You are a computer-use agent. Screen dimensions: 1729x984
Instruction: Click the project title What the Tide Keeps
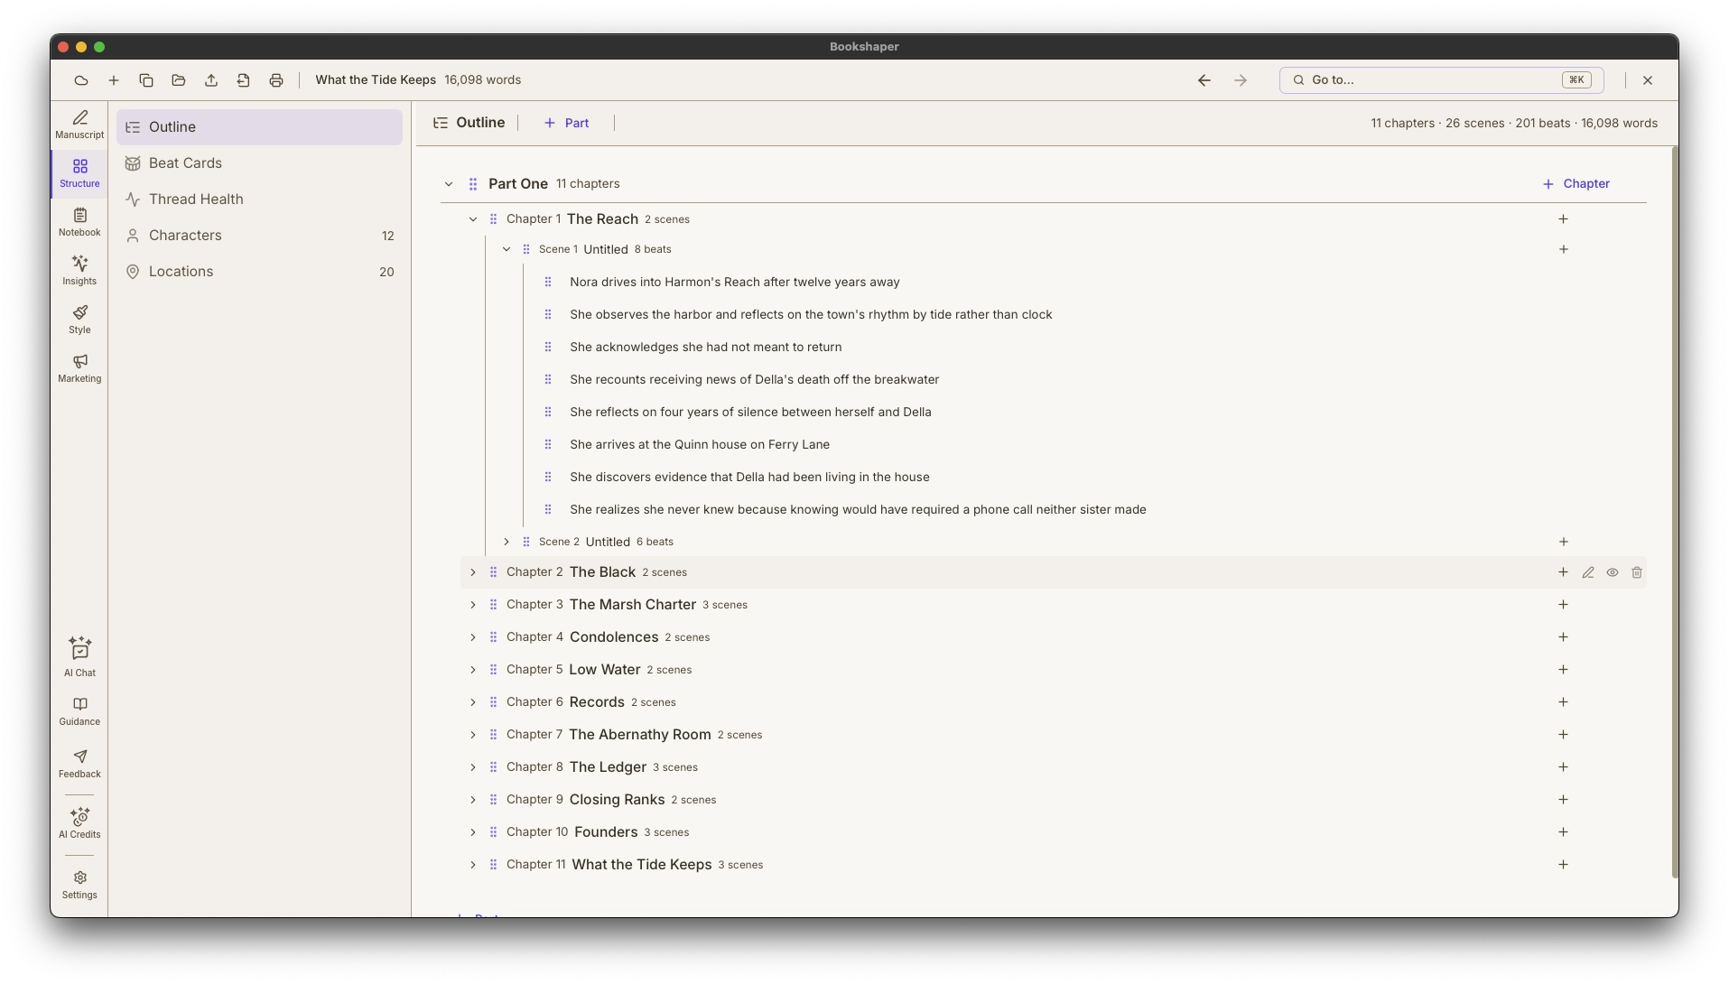pos(376,80)
